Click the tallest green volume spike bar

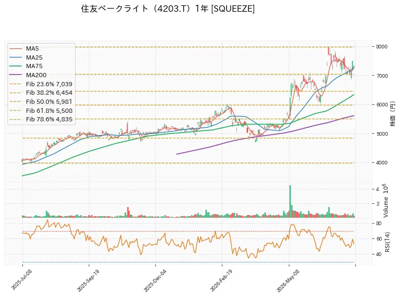290,201
